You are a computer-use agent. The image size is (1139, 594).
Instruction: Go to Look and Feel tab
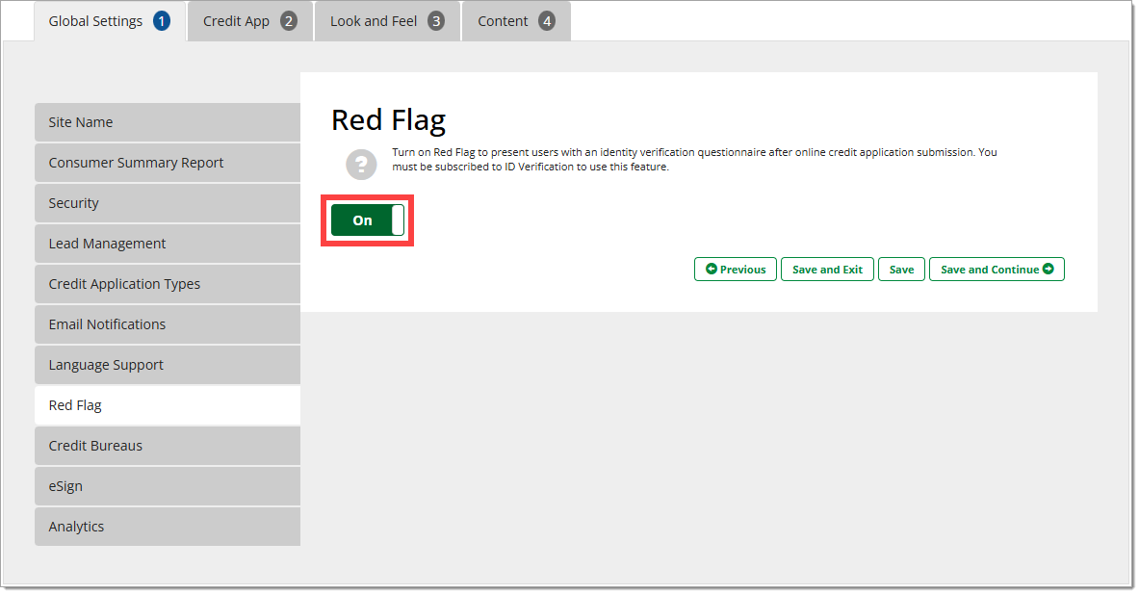[387, 21]
